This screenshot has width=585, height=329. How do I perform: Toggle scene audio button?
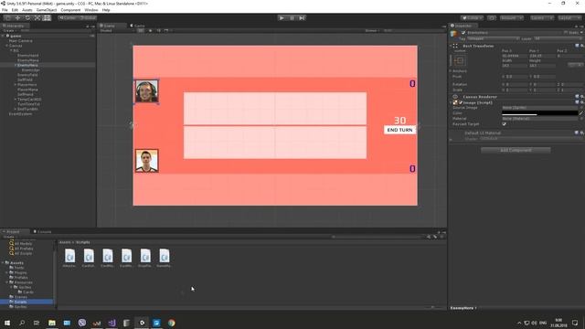coord(158,30)
